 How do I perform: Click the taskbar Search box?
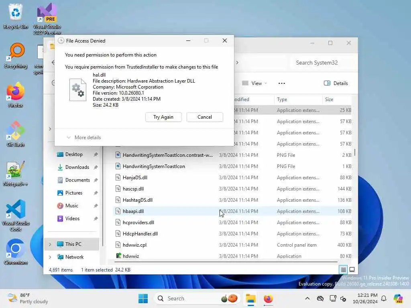coord(197,298)
